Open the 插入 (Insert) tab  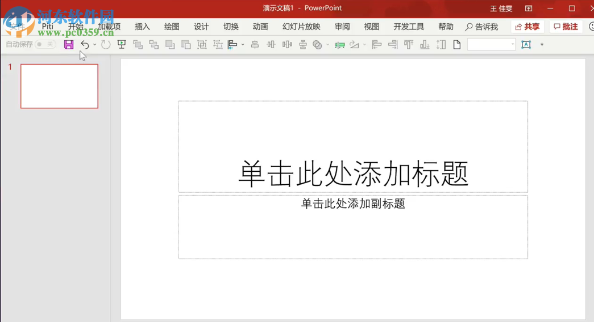pos(142,27)
